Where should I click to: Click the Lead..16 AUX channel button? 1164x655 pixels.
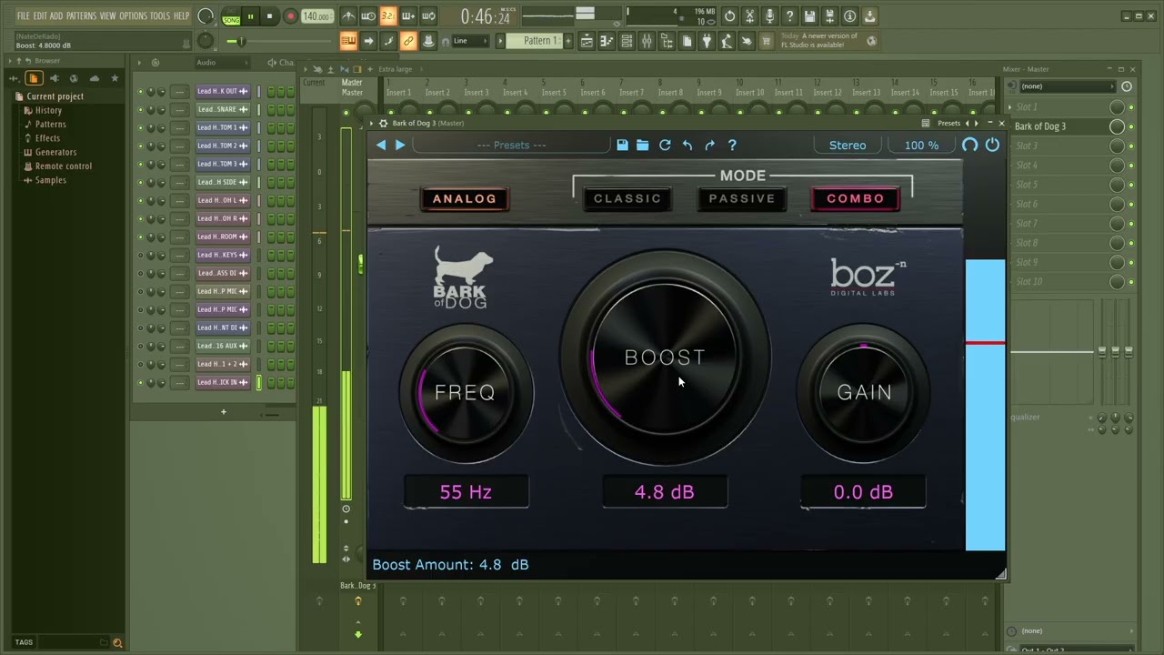[x=223, y=346]
